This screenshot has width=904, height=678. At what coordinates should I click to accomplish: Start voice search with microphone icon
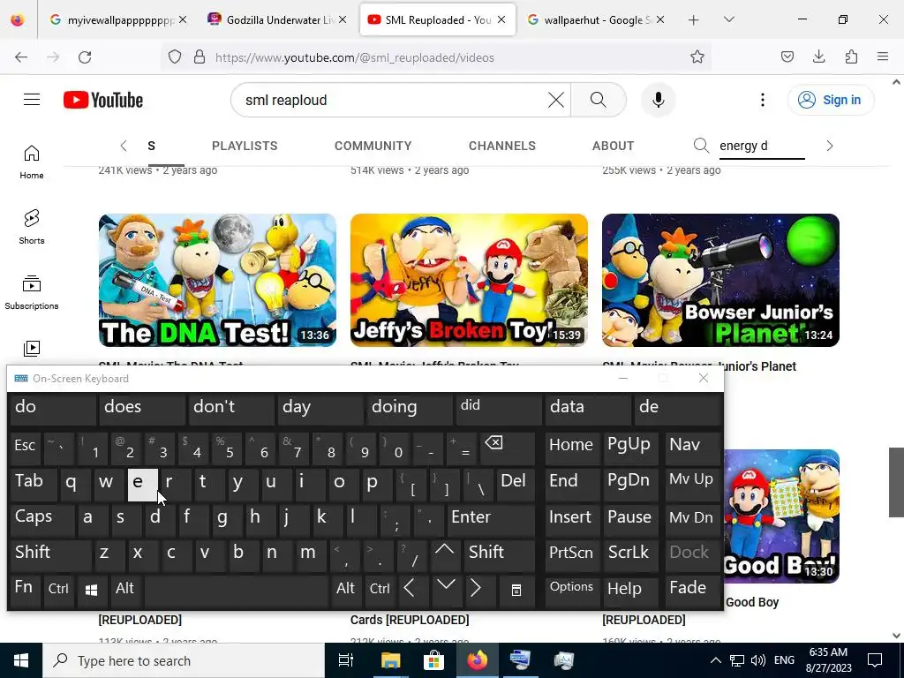(658, 100)
